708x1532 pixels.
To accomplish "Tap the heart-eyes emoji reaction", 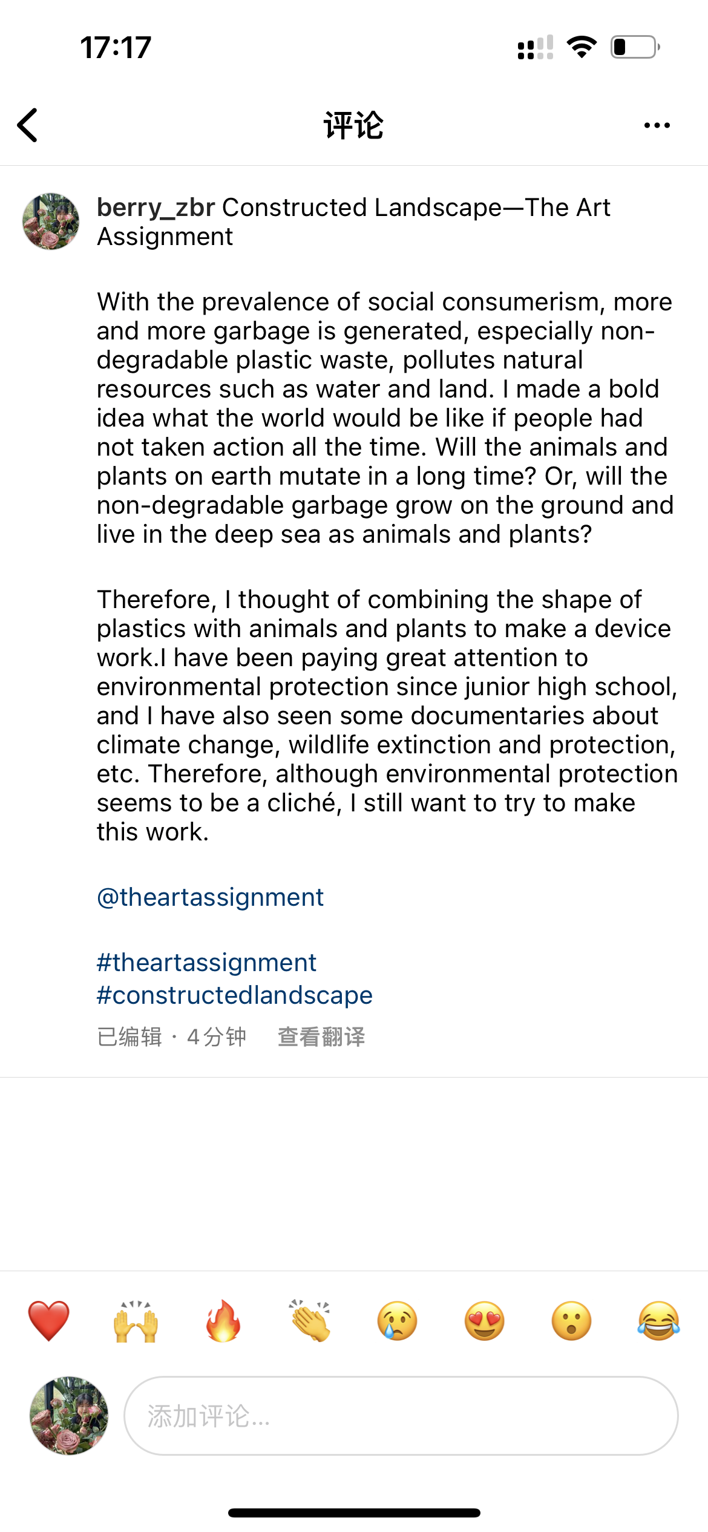I will (x=485, y=1320).
